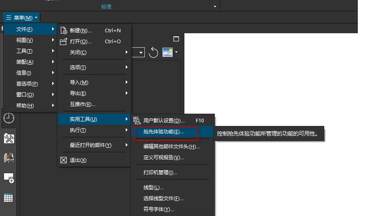Open 装配(A) submenu

[30, 62]
